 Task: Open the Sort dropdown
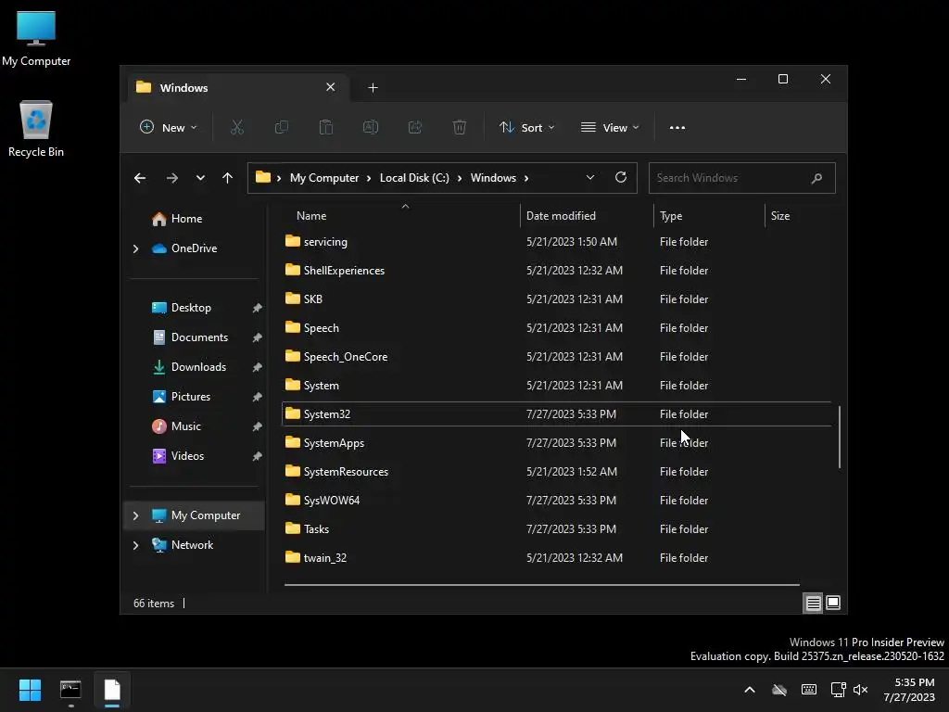click(x=526, y=128)
